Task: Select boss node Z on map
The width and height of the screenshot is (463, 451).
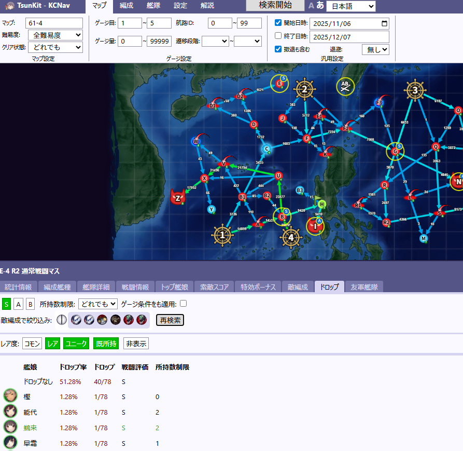Action: (x=178, y=198)
